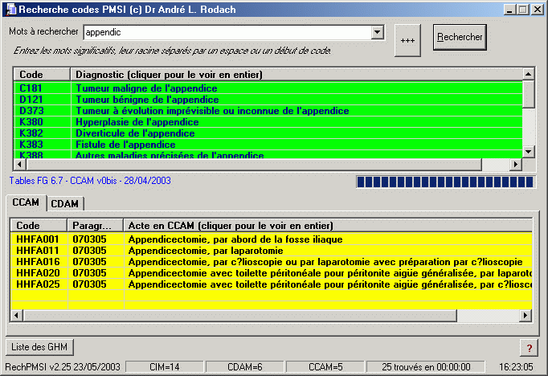Click the Acte en CCAM column header
Screen dimensions: 548x376
point(328,226)
